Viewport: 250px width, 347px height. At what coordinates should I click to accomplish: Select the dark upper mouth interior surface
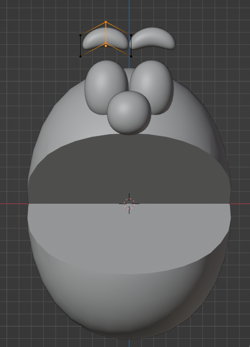(x=129, y=169)
